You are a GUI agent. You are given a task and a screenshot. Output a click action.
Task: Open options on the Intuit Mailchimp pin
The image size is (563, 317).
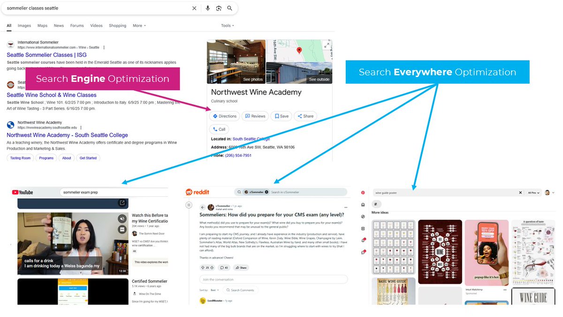tap(504, 291)
